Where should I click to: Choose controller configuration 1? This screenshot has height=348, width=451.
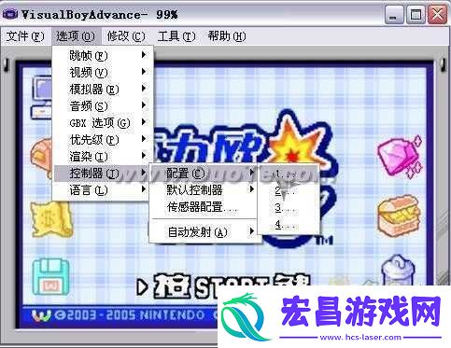tap(289, 174)
